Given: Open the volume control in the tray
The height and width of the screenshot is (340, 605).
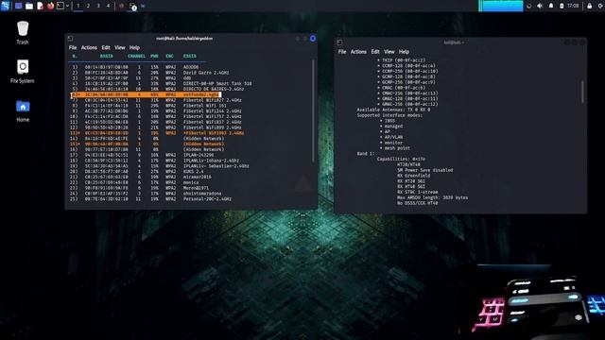Looking at the screenshot, I should (540, 6).
